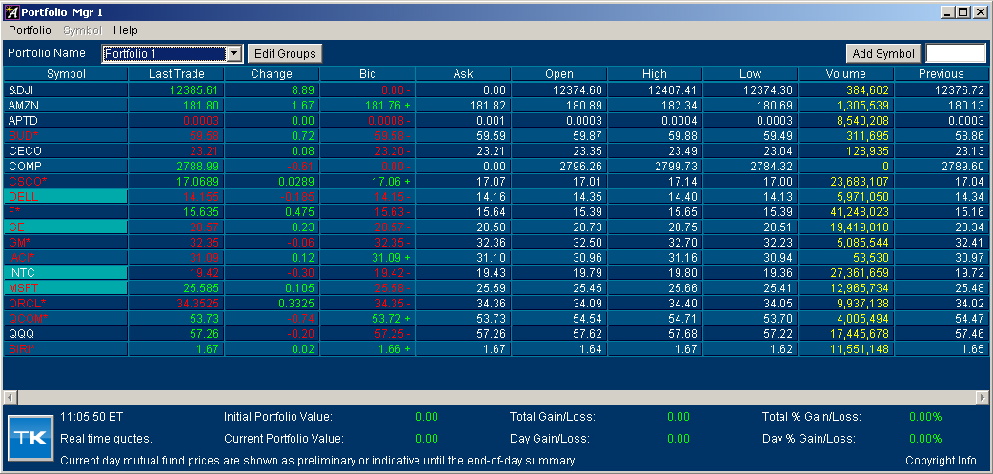Screen dimensions: 993x474
Task: Select the &DJI symbol row
Action: tap(496, 89)
